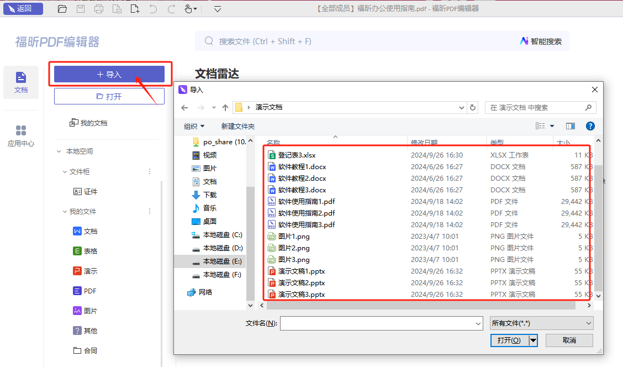Open the 组织 dropdown menu
The image size is (623, 367).
point(194,126)
